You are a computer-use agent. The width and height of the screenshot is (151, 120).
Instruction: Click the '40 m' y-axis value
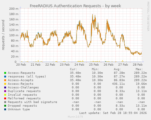[x=15, y=51]
